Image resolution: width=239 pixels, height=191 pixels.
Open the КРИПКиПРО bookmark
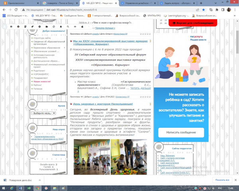152,16
